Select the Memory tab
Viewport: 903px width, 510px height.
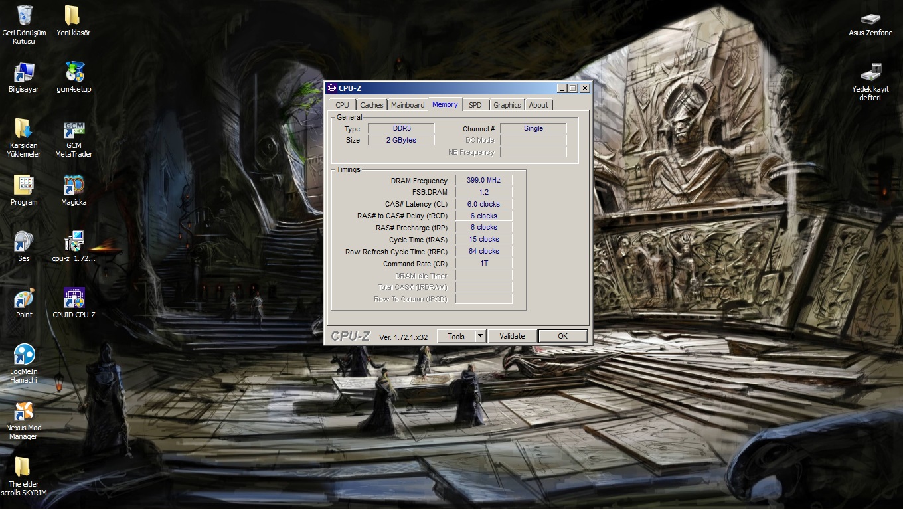(x=445, y=104)
